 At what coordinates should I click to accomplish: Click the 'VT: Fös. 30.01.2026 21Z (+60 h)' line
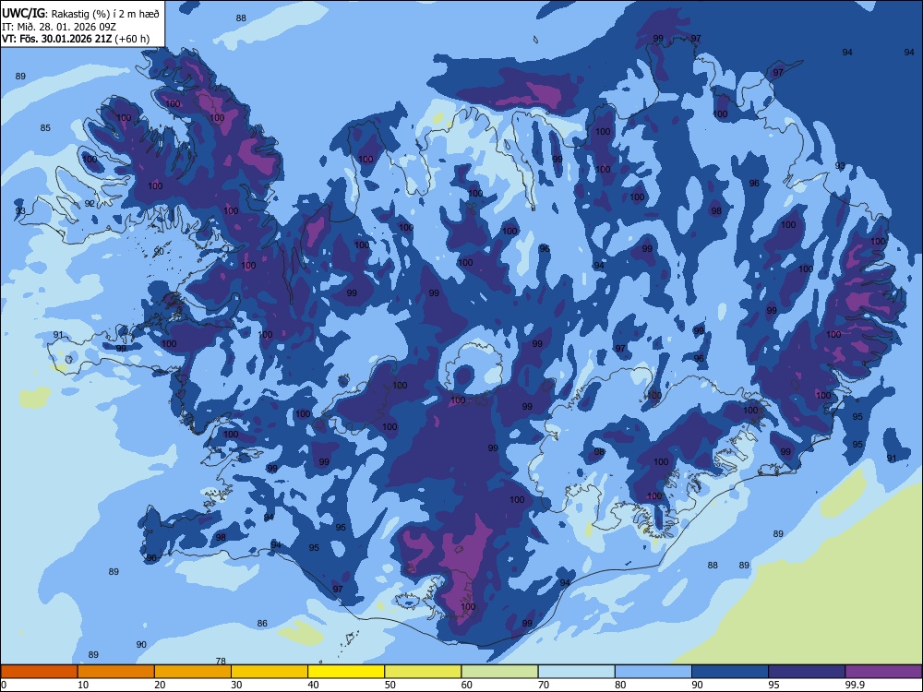(76, 39)
